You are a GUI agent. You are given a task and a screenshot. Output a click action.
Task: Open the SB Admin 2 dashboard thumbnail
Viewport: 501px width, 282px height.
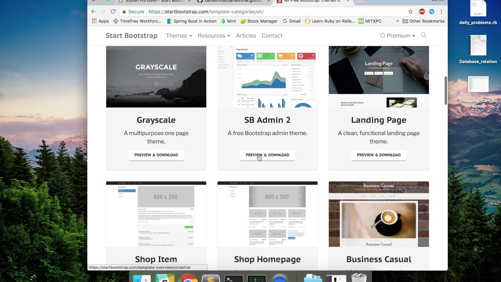pyautogui.click(x=267, y=77)
